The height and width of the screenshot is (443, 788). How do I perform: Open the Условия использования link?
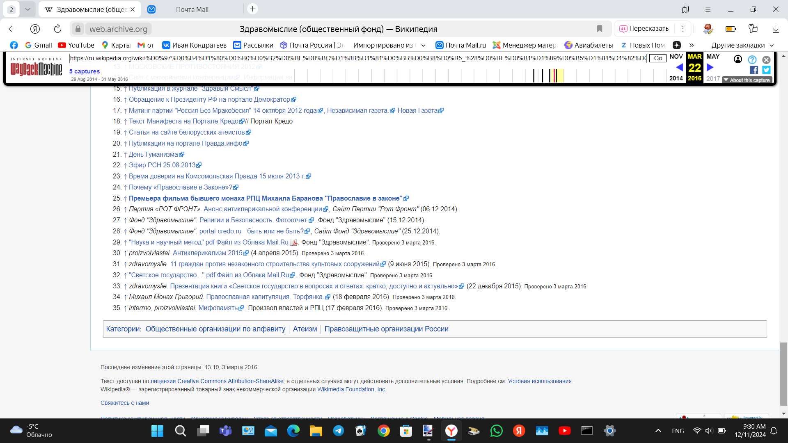(x=539, y=381)
